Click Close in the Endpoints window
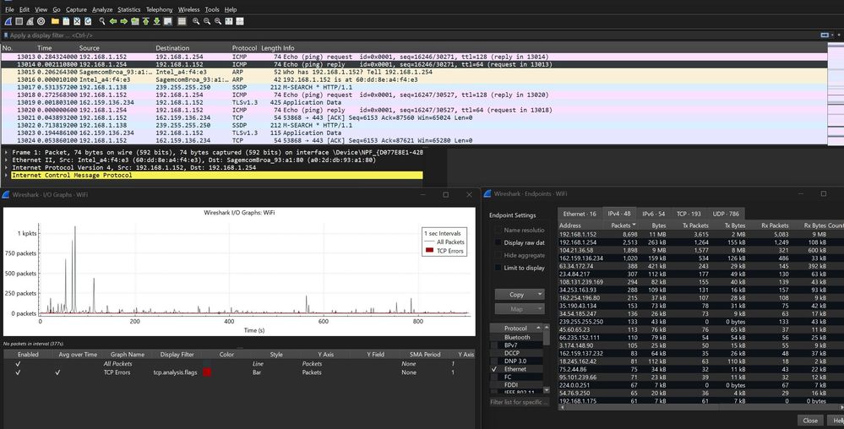Viewport: 844px width, 429px height. pos(810,421)
